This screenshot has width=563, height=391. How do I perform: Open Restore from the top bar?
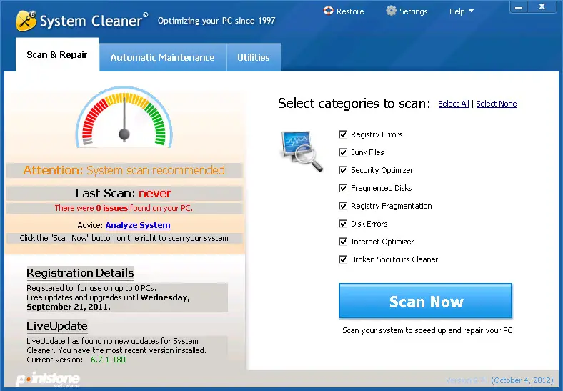[x=344, y=11]
